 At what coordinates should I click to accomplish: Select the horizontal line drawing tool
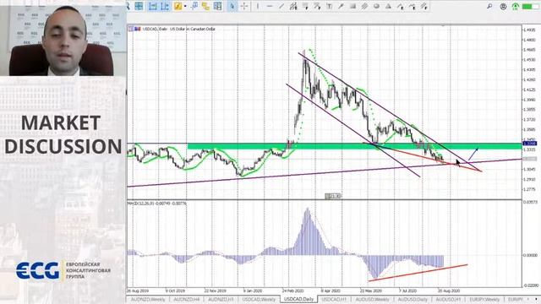[x=270, y=6]
